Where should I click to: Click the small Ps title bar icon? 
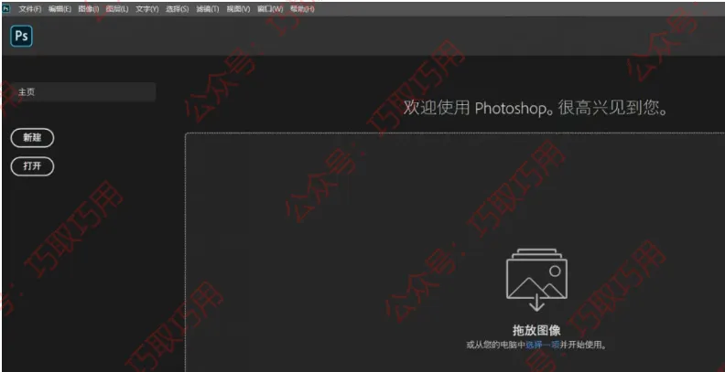6,9
